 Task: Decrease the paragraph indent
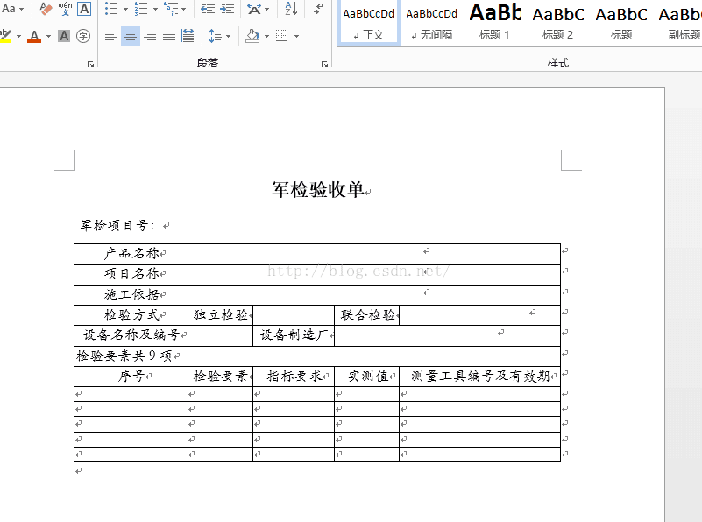[208, 9]
